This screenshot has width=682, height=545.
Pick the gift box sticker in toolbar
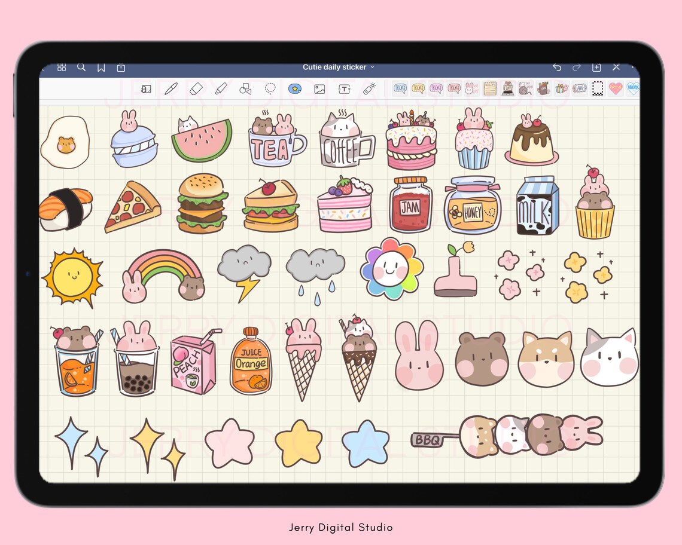coord(562,88)
